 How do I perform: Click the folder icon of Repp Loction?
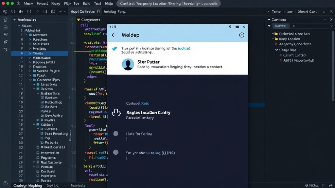276,39
